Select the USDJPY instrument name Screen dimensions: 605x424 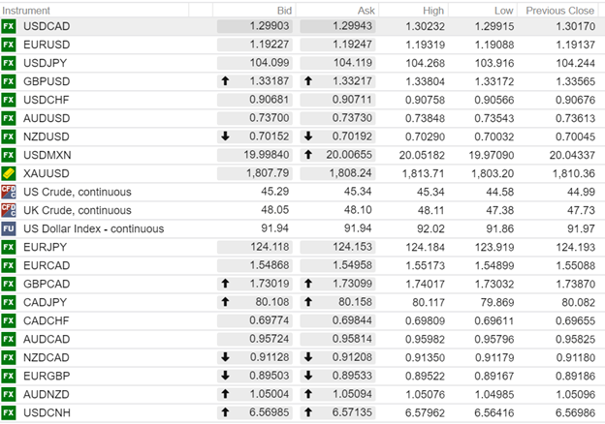click(47, 63)
